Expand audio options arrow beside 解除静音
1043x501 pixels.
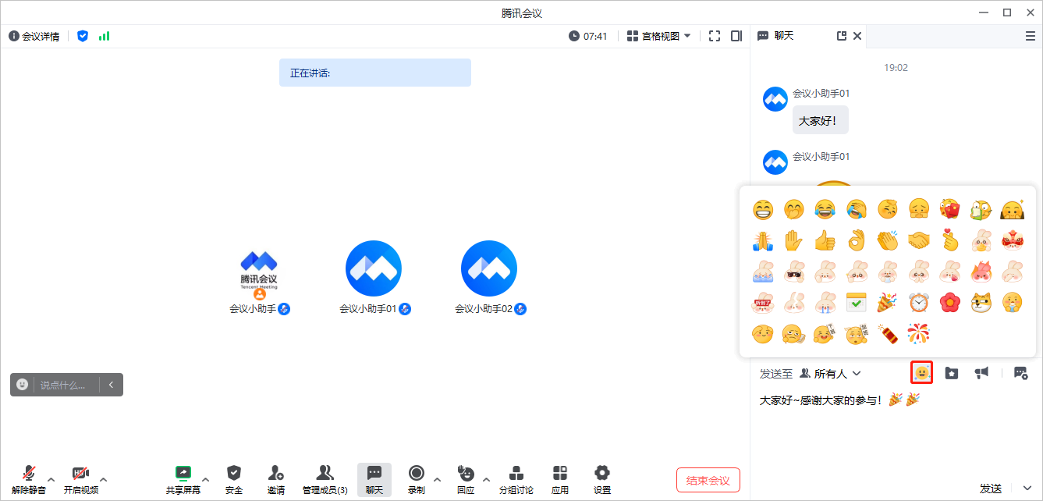tap(51, 479)
